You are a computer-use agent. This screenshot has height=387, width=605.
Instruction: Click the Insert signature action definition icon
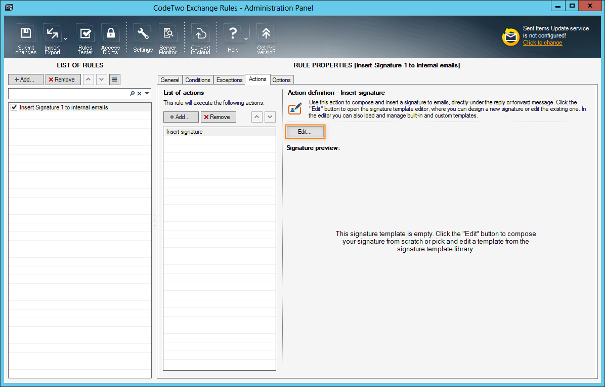pyautogui.click(x=295, y=108)
